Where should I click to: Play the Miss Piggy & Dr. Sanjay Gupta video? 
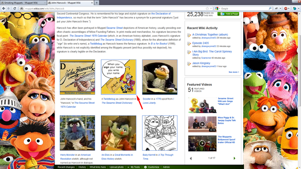coord(202,124)
